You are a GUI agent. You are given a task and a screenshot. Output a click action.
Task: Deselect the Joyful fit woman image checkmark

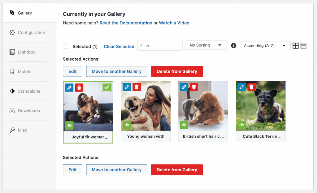click(x=107, y=87)
